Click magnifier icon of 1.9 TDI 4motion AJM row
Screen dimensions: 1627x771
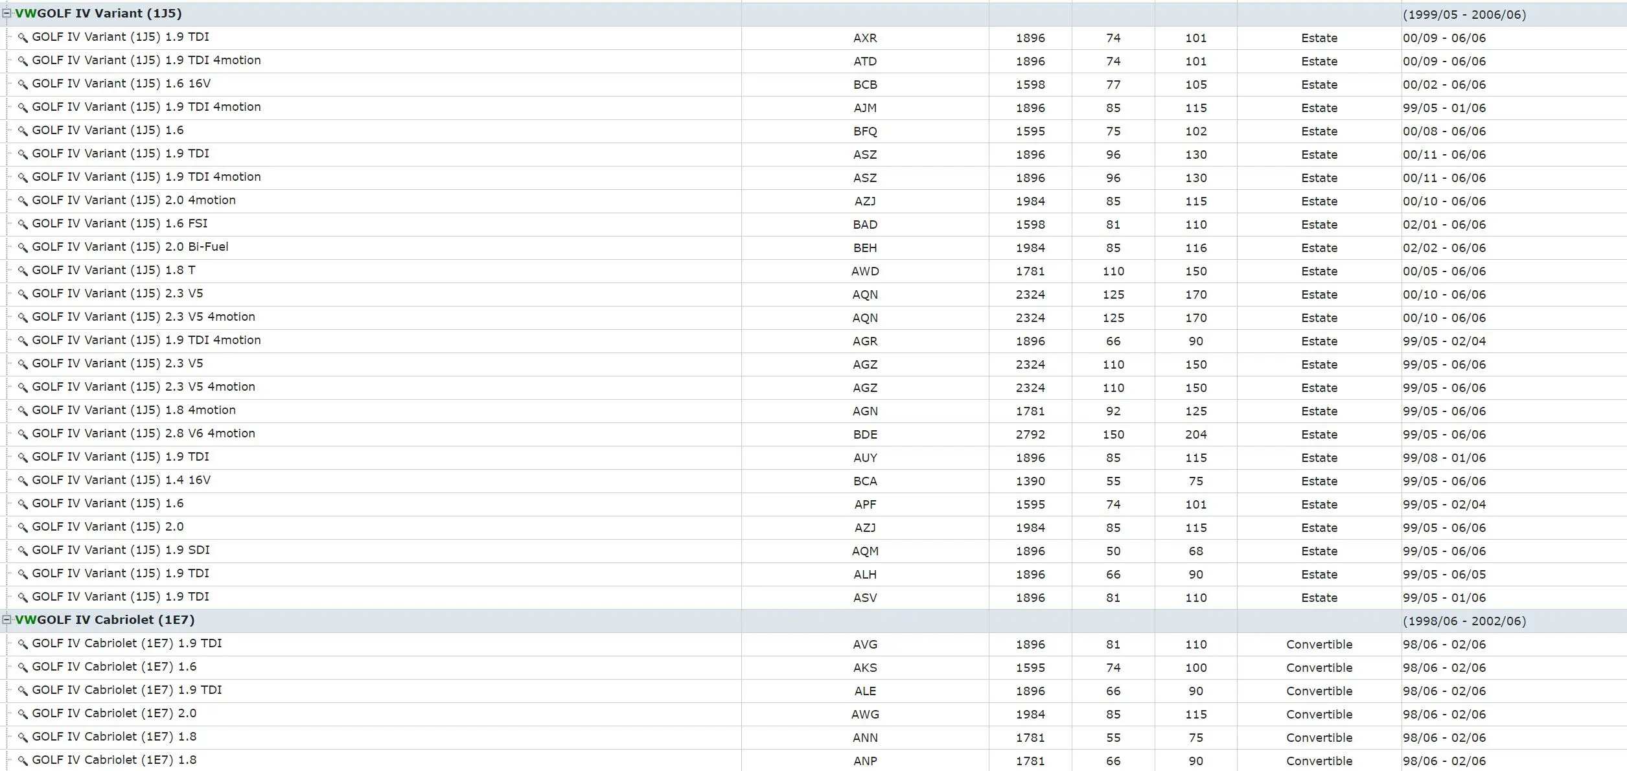[23, 108]
